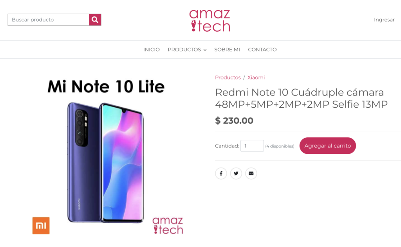The height and width of the screenshot is (247, 401).
Task: Share product via Facebook icon
Action: 221,173
